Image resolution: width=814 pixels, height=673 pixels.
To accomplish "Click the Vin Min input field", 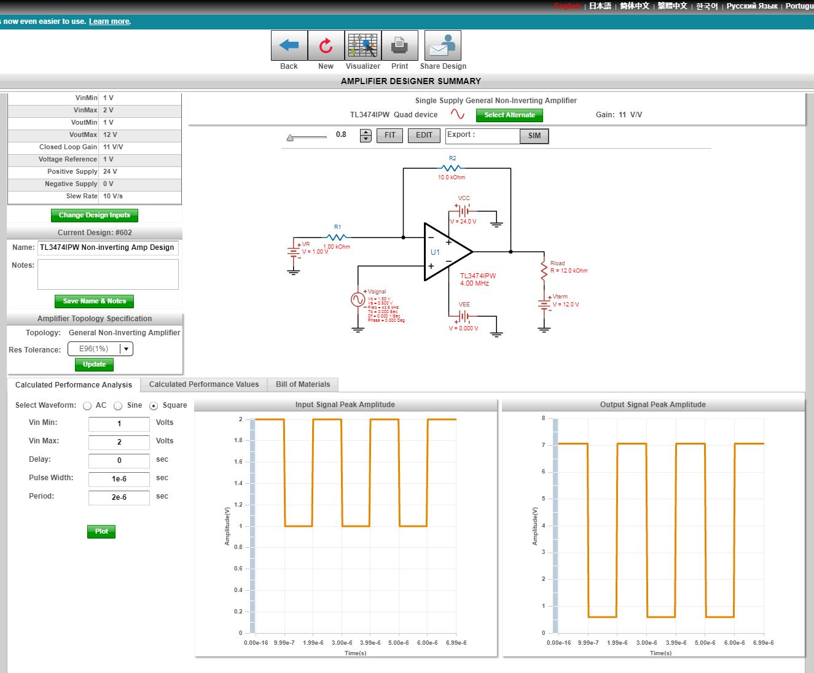I will click(119, 424).
